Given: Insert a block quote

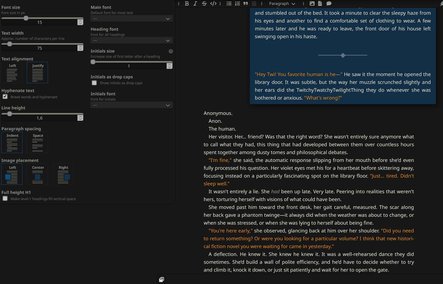Looking at the screenshot, I should [x=246, y=4].
